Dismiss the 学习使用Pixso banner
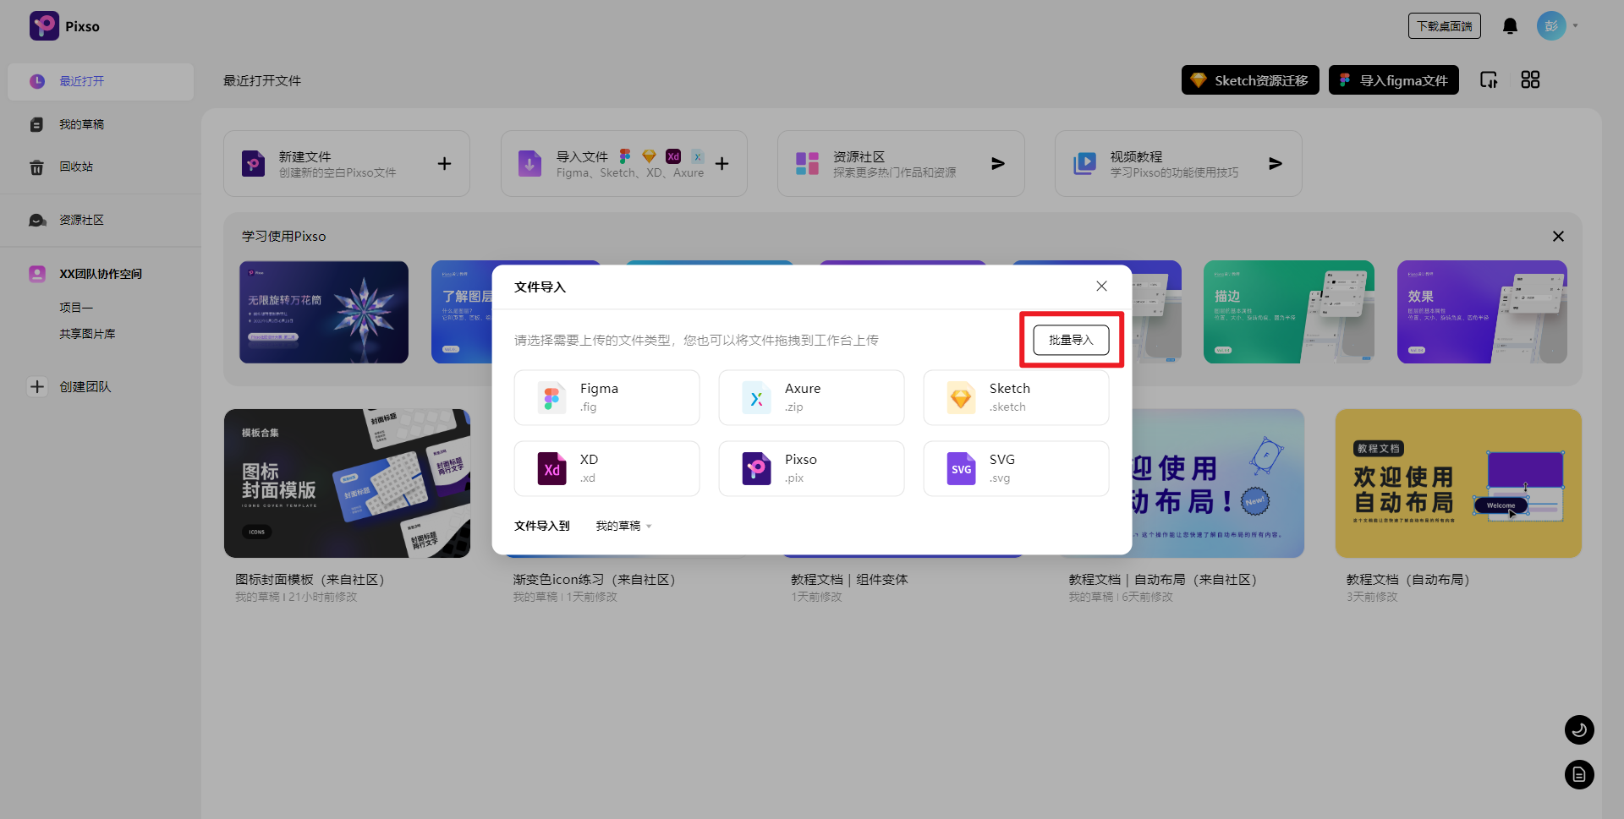1624x819 pixels. [1558, 237]
